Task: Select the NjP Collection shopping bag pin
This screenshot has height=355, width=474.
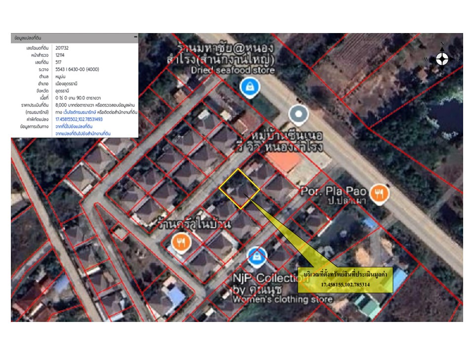Action: 256,255
